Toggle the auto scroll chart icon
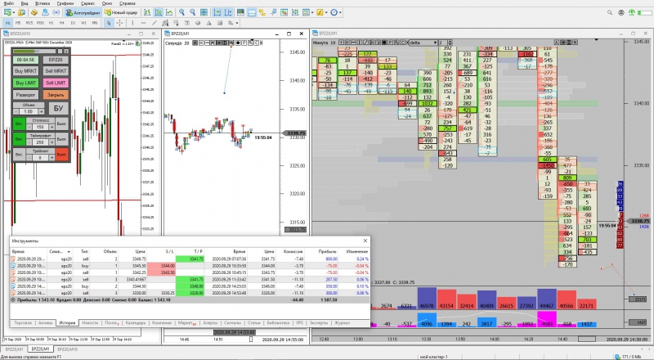Screen dimensions: 654x360 click(x=217, y=12)
